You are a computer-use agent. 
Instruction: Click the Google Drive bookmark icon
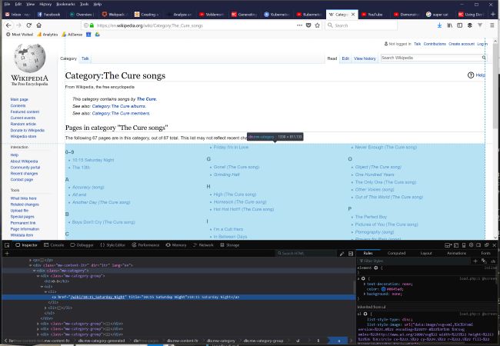(x=97, y=35)
